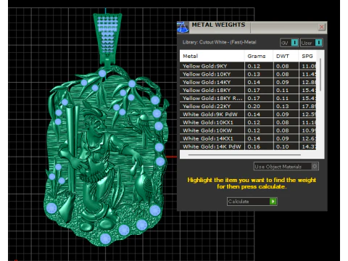Click the metal list vertical scrollbar
The width and height of the screenshot is (348, 261).
[320, 75]
